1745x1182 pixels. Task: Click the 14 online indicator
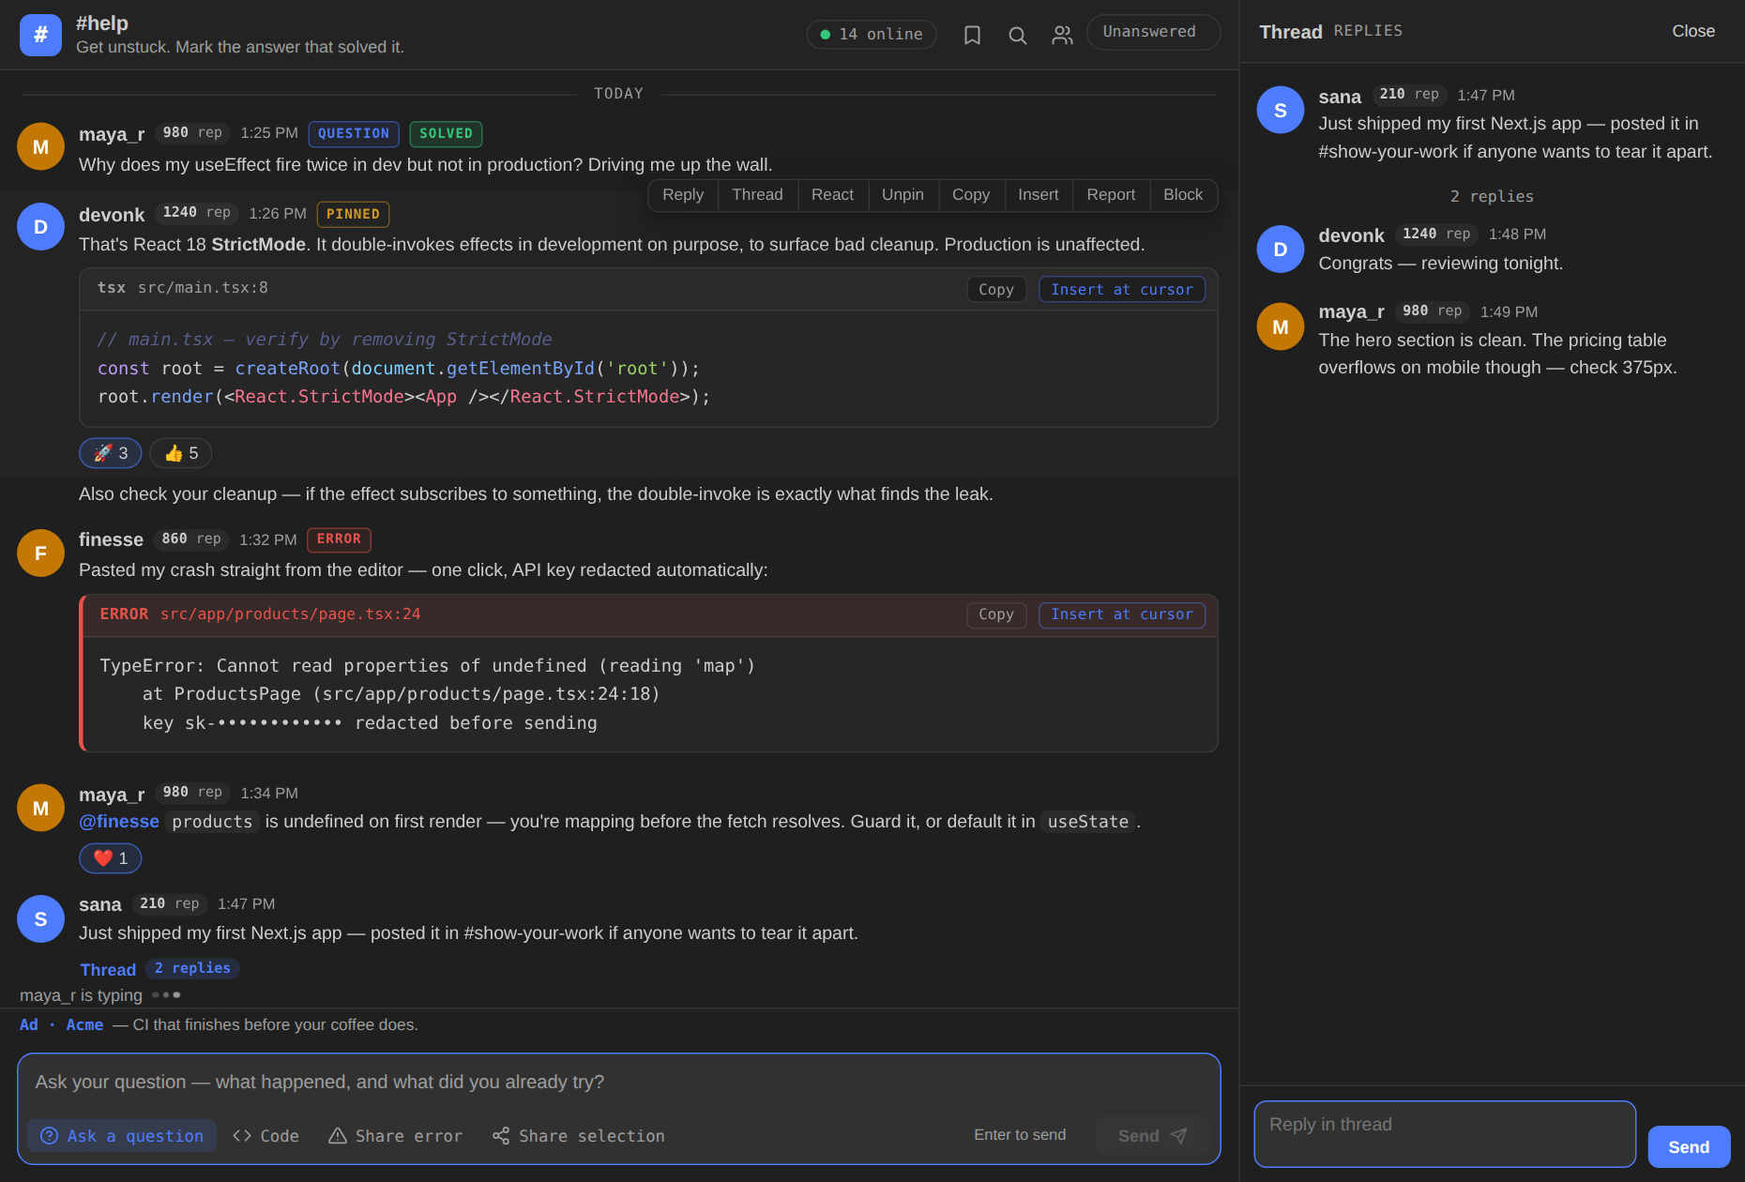coord(872,35)
